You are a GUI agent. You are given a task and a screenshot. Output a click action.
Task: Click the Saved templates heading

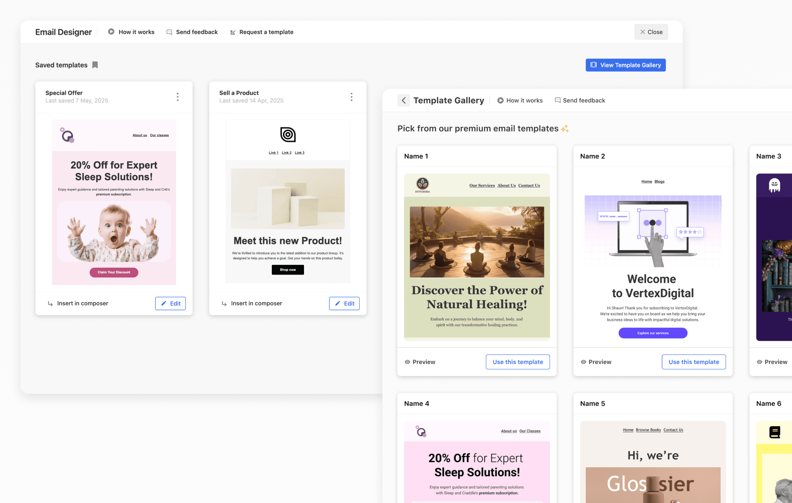pos(61,65)
